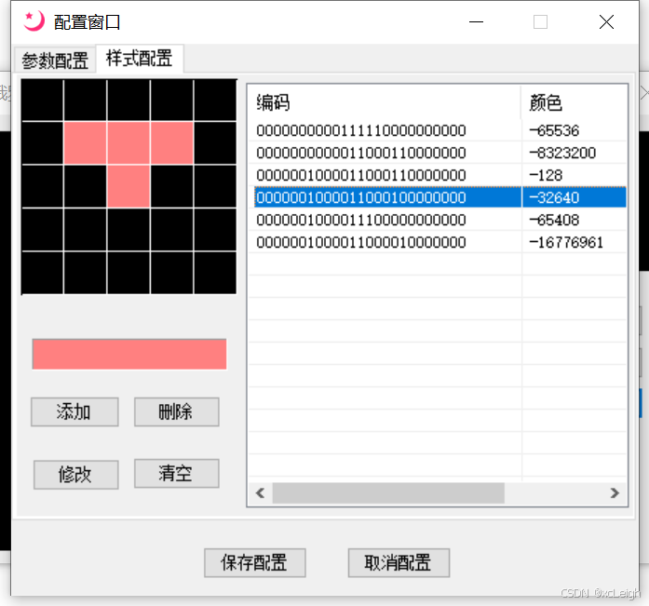Toggle the top-left black grid cell
Image resolution: width=649 pixels, height=606 pixels.
(x=43, y=101)
